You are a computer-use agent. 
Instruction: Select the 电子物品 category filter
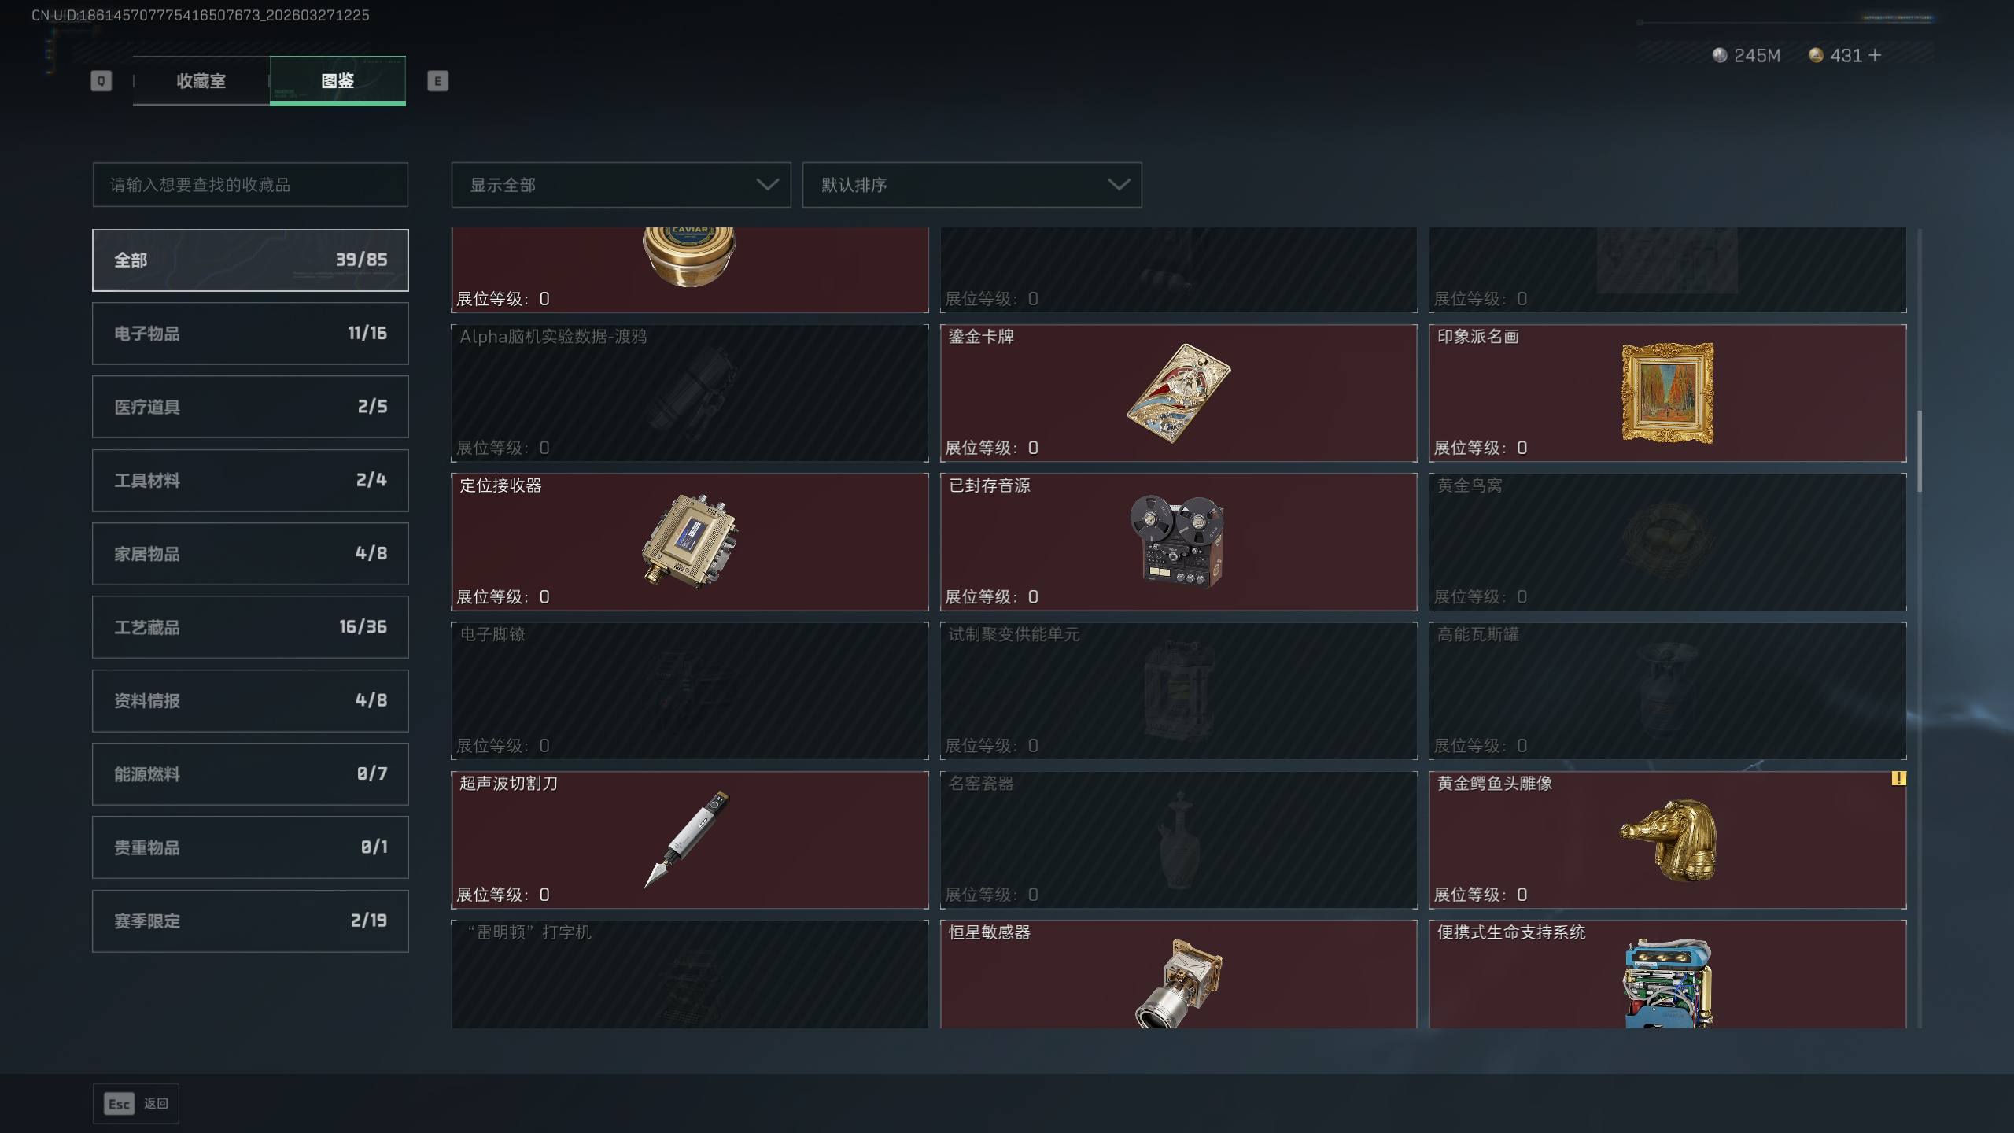click(250, 334)
